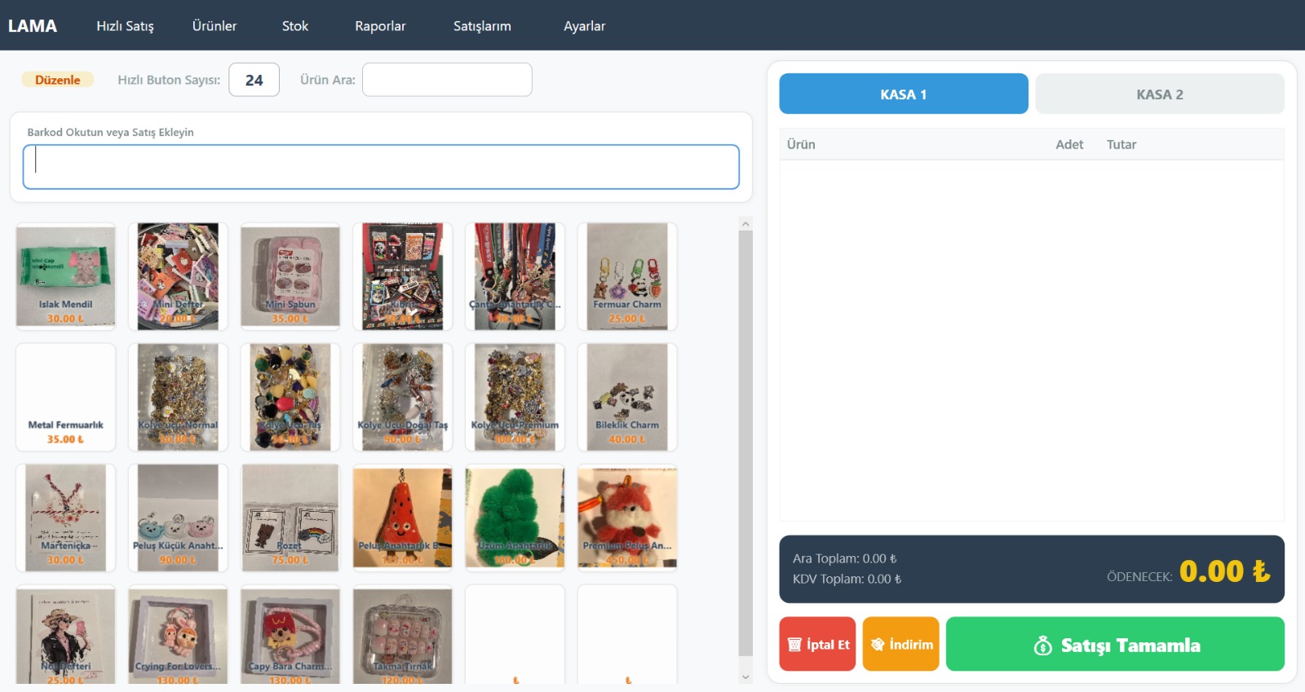The height and width of the screenshot is (692, 1305).
Task: Pick the Bileklik Charm product tile
Action: coord(626,397)
